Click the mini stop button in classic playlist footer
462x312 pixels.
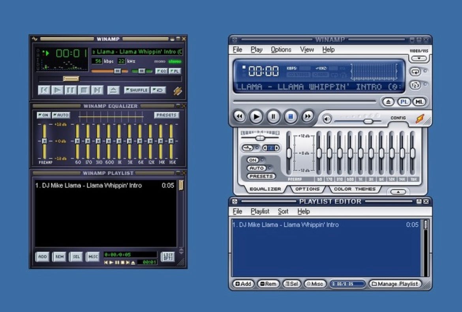[123, 262]
